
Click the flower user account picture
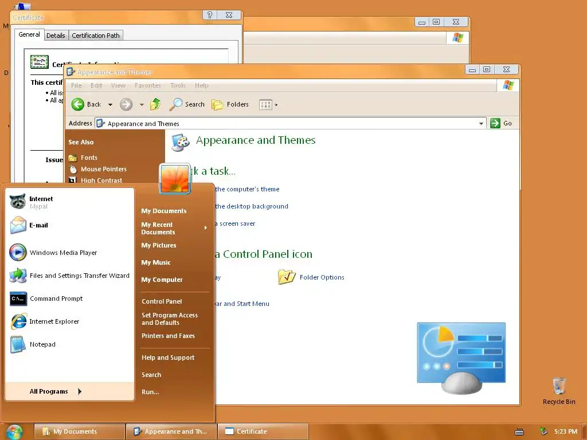pyautogui.click(x=175, y=179)
